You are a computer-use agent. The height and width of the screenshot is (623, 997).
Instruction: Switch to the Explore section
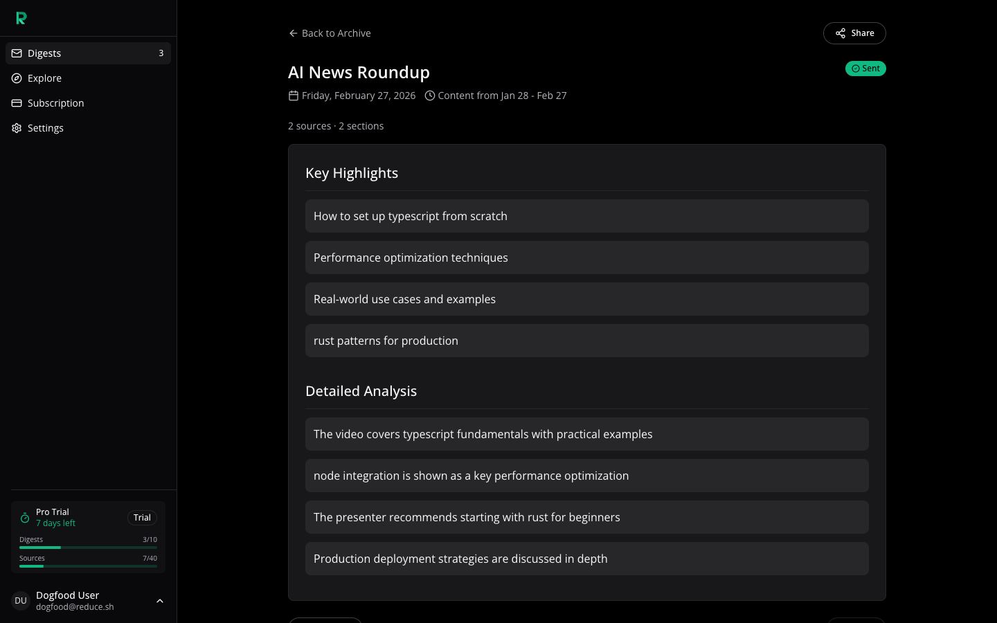[x=44, y=78]
